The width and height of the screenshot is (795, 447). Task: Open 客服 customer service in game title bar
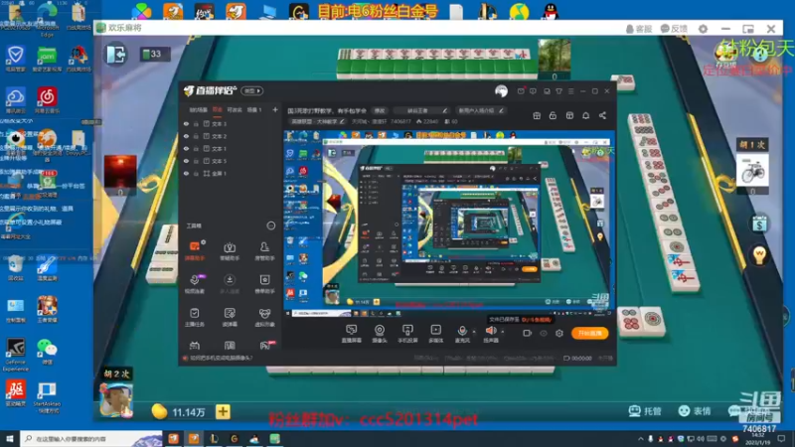pos(639,29)
